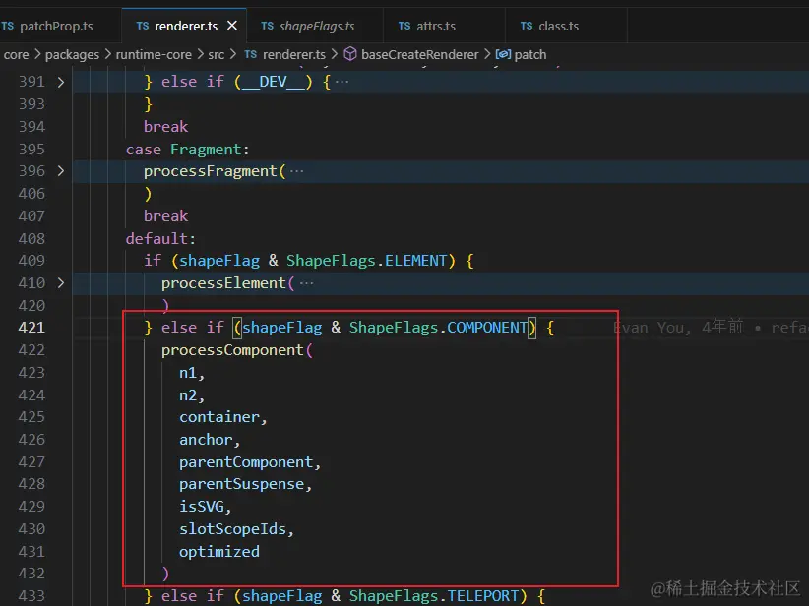Click the anchor argument on line 426

coord(206,440)
